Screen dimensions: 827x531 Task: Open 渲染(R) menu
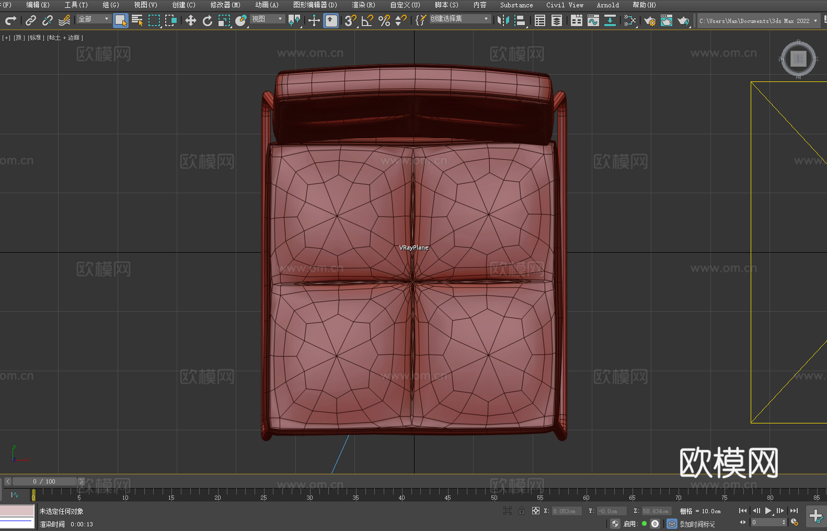(x=363, y=5)
